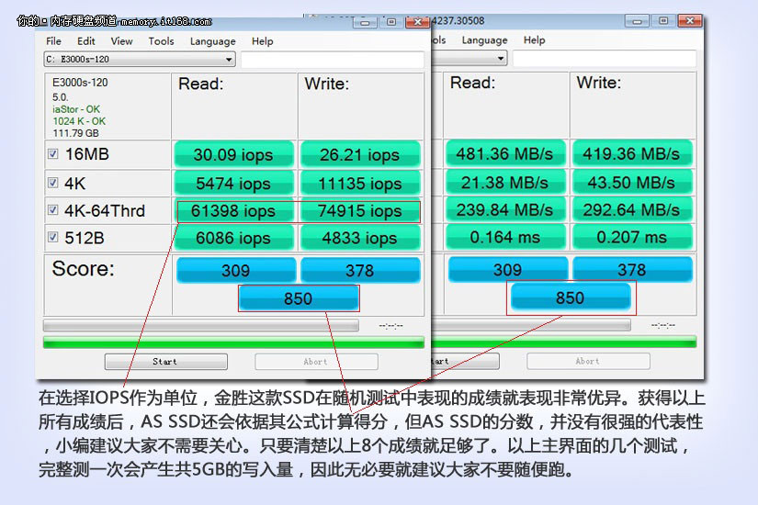
Task: Click the 6086 iops read result
Action: 234,238
